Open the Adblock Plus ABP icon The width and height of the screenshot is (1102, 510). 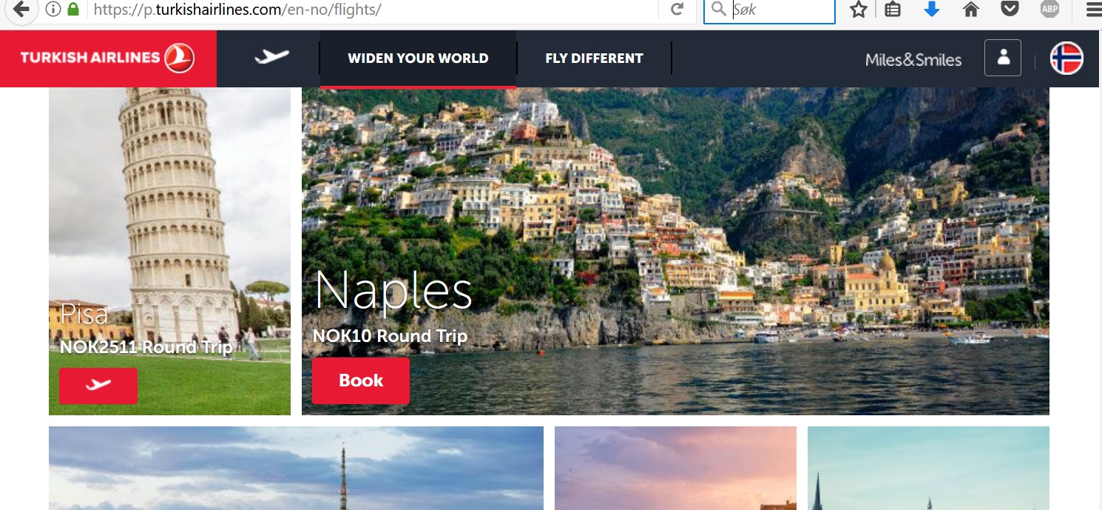tap(1049, 10)
